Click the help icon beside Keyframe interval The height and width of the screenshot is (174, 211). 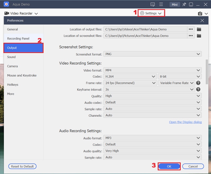[x=198, y=89]
